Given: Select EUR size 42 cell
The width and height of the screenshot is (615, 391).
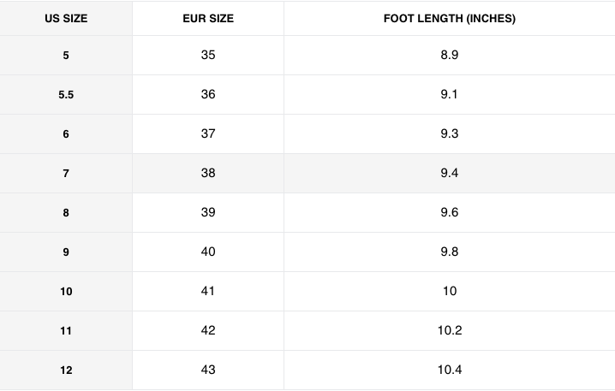Looking at the screenshot, I should click(208, 330).
